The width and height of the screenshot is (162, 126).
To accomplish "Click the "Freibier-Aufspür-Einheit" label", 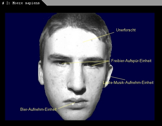I will pos(131,61).
